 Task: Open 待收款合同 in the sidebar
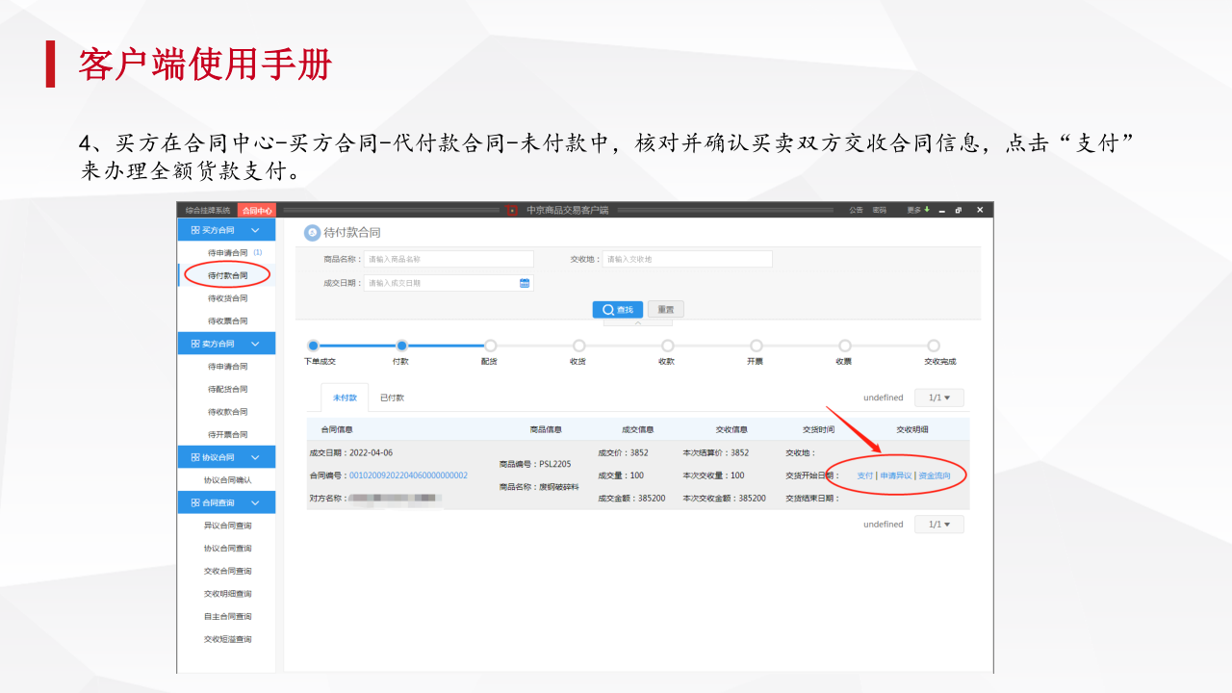tap(227, 412)
